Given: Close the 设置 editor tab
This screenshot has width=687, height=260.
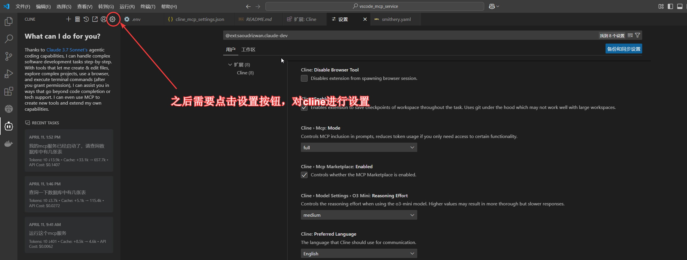Looking at the screenshot, I should (x=365, y=19).
